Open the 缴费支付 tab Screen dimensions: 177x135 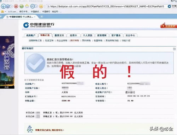59,35
